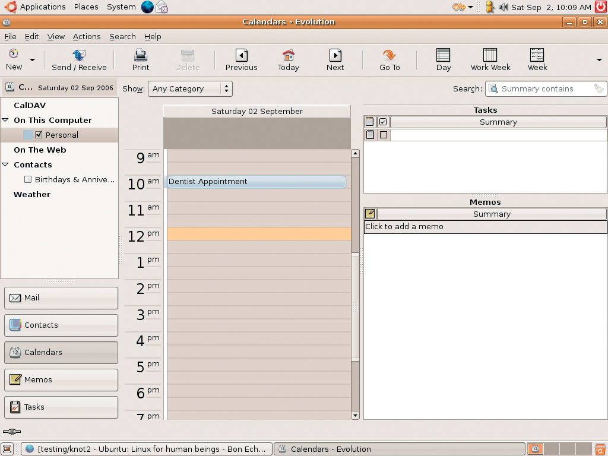
Task: Click to add a memo field
Action: tap(486, 227)
